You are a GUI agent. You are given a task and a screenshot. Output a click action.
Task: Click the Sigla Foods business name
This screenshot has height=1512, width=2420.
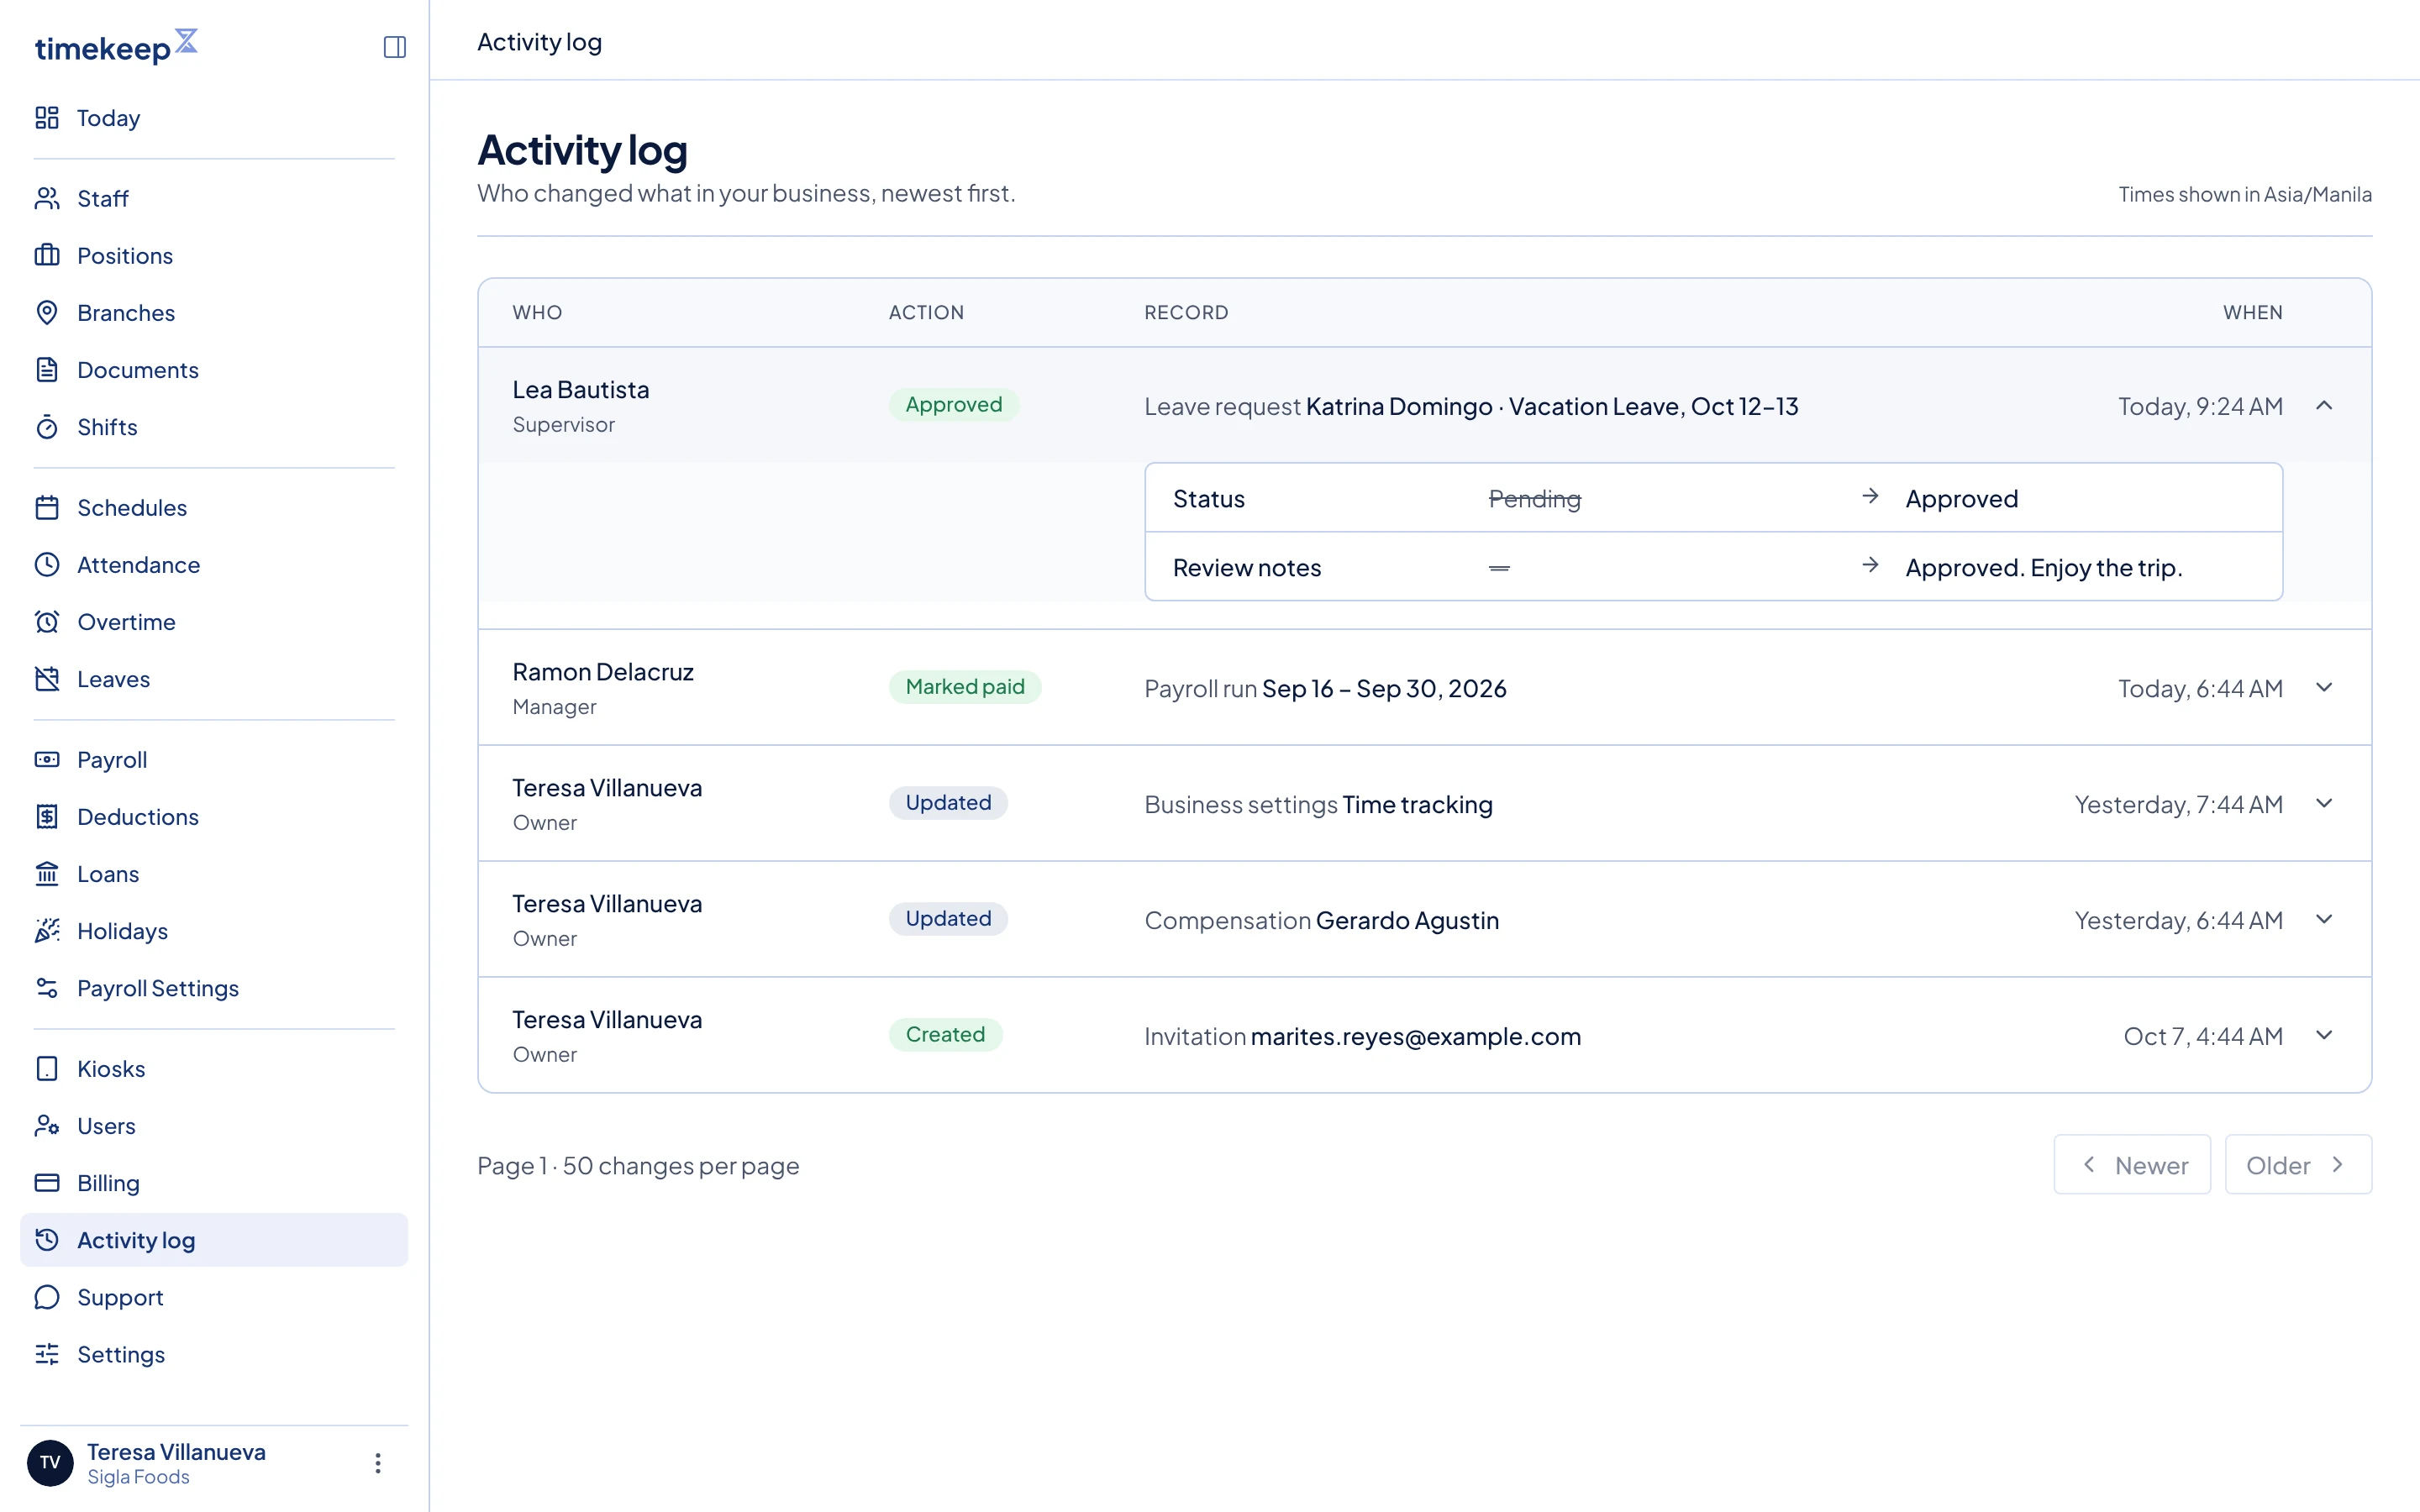(x=138, y=1477)
